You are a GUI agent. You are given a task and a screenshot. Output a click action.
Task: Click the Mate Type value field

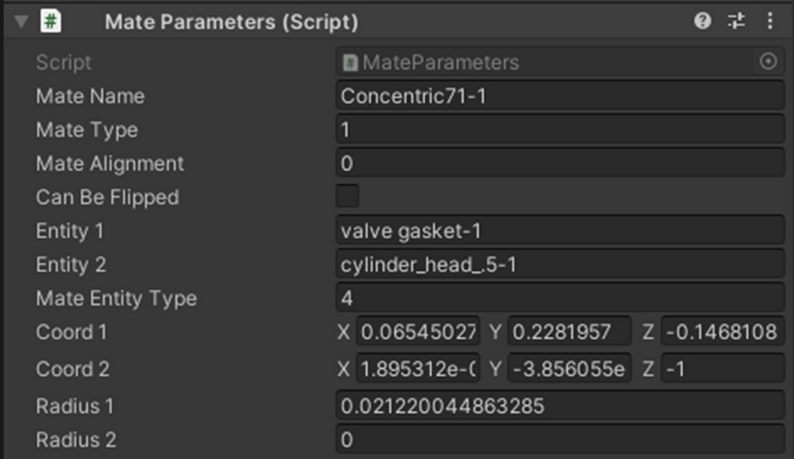(560, 129)
